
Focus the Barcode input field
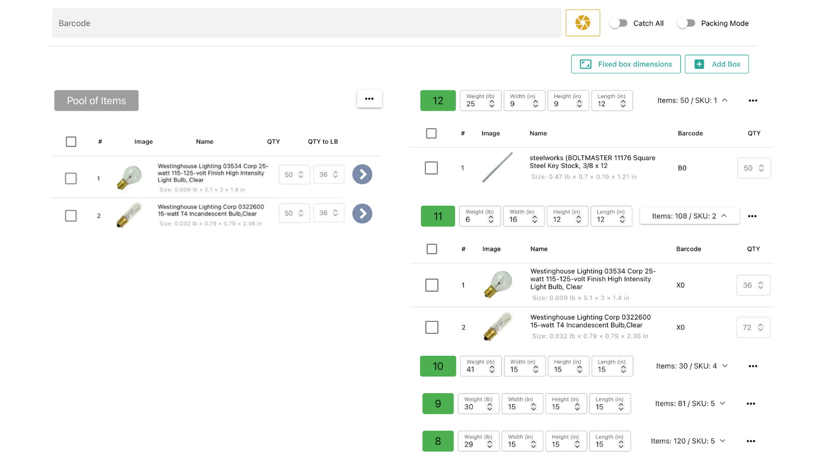306,23
